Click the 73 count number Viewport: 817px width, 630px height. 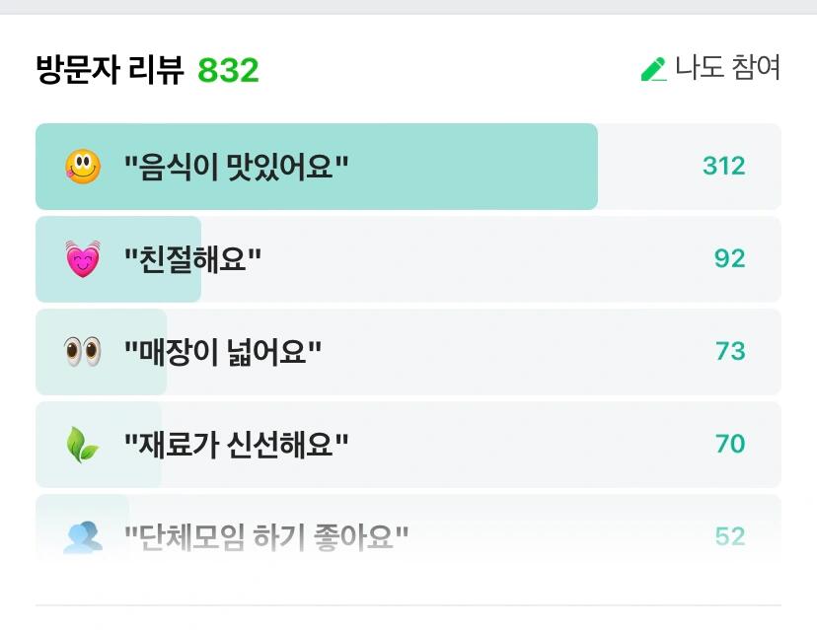(730, 351)
